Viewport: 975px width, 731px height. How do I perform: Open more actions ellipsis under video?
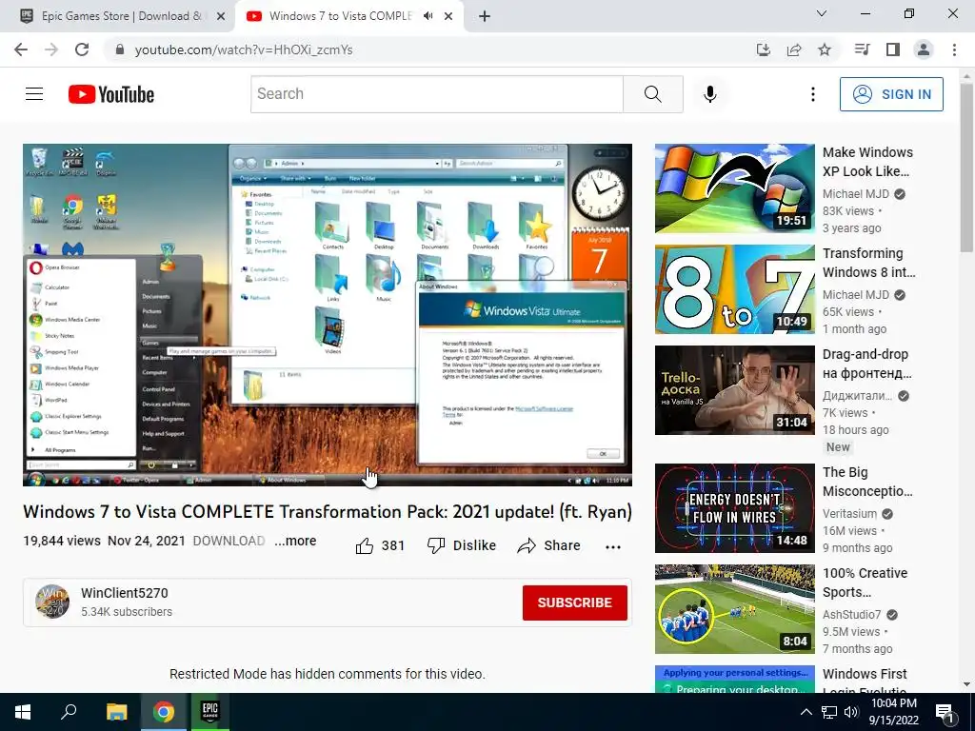coord(613,546)
